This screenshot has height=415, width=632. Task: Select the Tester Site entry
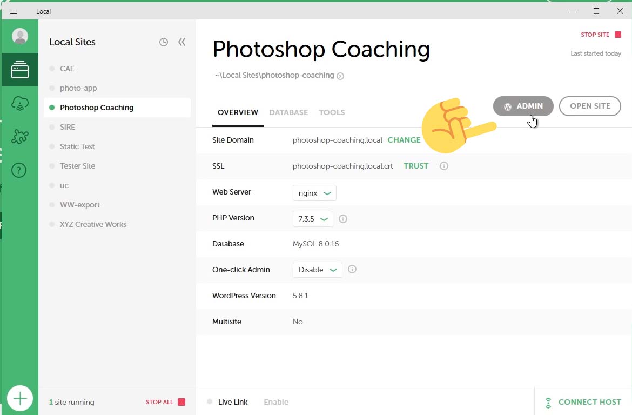coord(117,166)
